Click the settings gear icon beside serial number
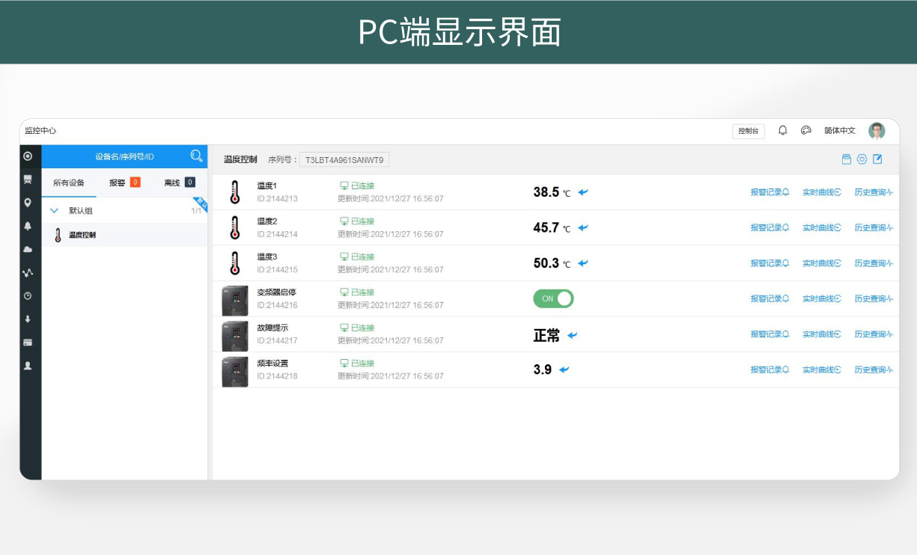The width and height of the screenshot is (917, 555). click(862, 159)
